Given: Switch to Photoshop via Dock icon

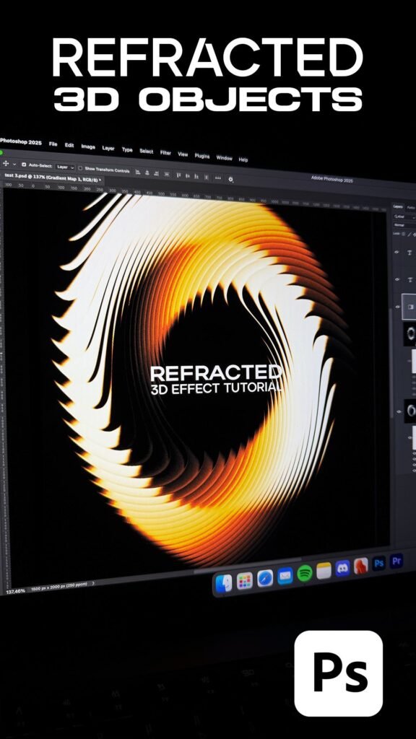Looking at the screenshot, I should pos(378,563).
